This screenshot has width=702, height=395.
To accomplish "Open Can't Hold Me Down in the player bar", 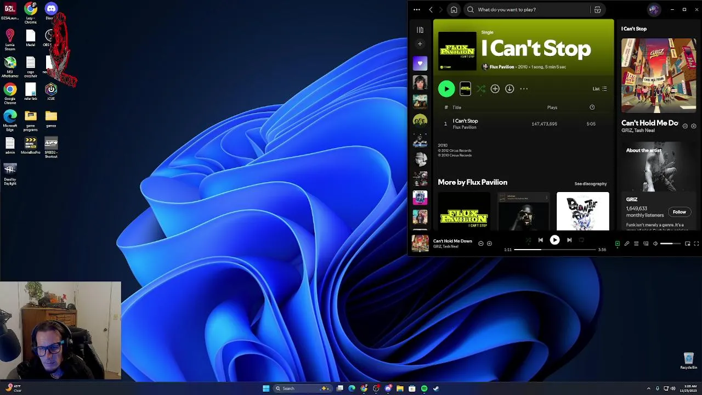I will click(x=452, y=241).
